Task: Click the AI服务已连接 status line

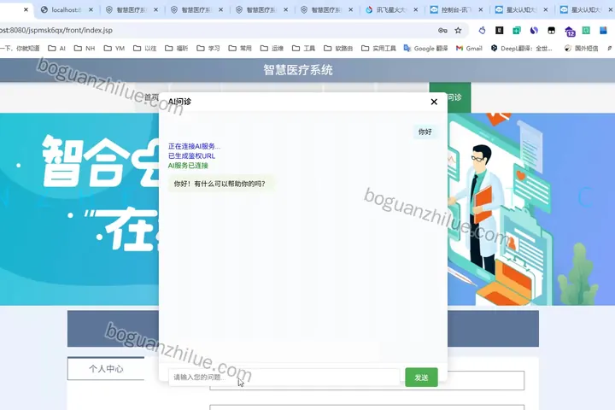Action: [x=188, y=166]
